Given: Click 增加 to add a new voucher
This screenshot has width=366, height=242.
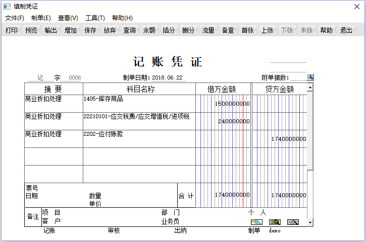Looking at the screenshot, I should click(71, 30).
